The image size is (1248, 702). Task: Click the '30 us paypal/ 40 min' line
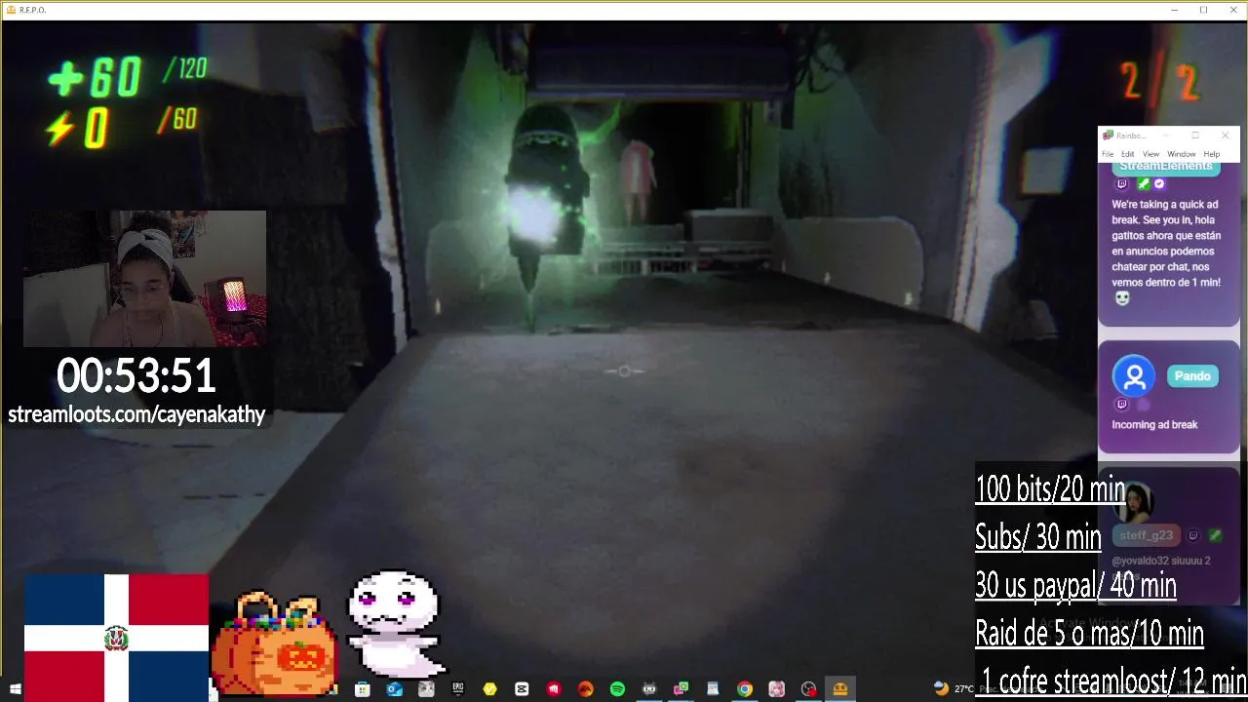coord(1075,584)
